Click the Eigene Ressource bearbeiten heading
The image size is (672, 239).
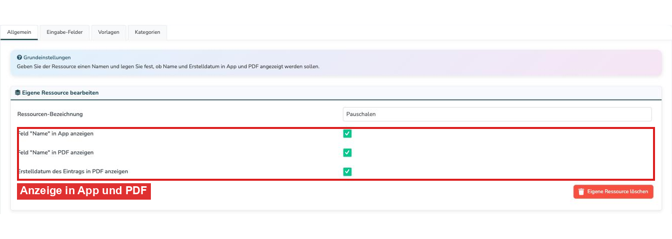click(60, 93)
